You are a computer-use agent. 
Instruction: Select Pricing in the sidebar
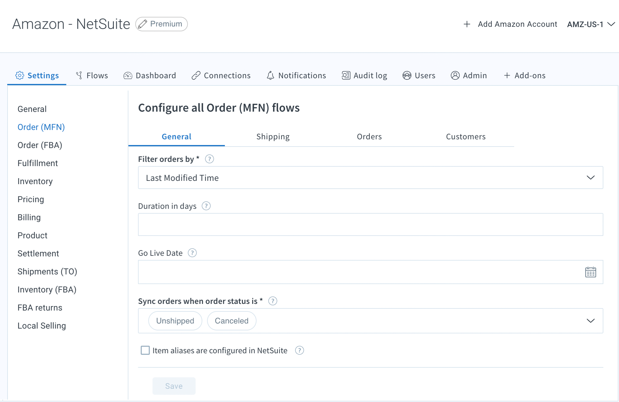tap(31, 199)
